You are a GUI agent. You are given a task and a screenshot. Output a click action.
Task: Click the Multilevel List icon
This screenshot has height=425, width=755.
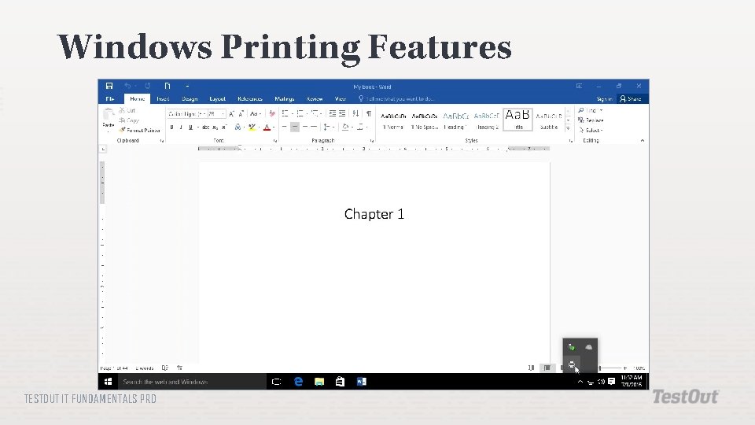tap(315, 113)
